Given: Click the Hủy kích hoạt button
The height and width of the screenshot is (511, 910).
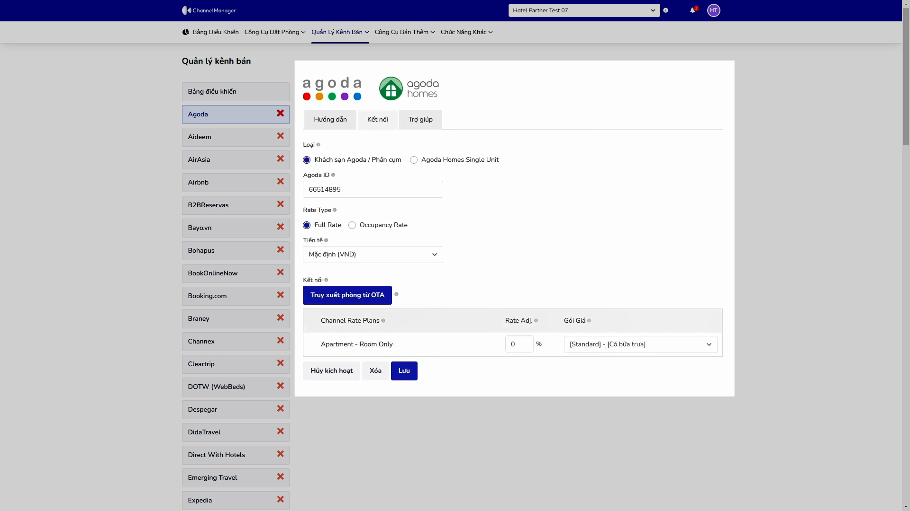Looking at the screenshot, I should 332,371.
